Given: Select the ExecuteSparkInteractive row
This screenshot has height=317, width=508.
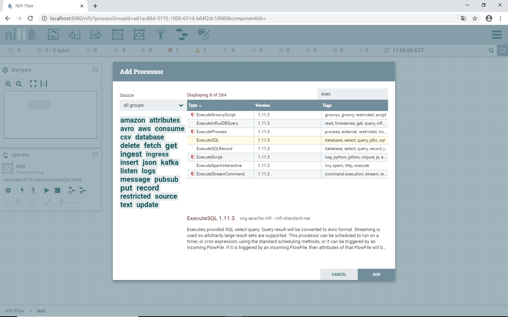Looking at the screenshot, I should (288, 166).
